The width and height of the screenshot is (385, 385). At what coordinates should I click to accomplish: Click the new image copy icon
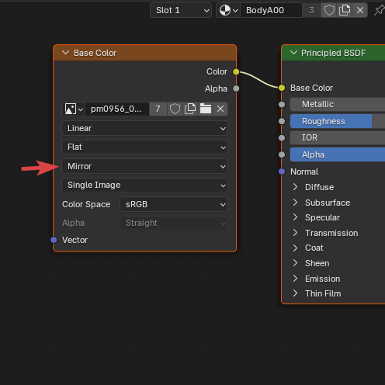[x=190, y=109]
